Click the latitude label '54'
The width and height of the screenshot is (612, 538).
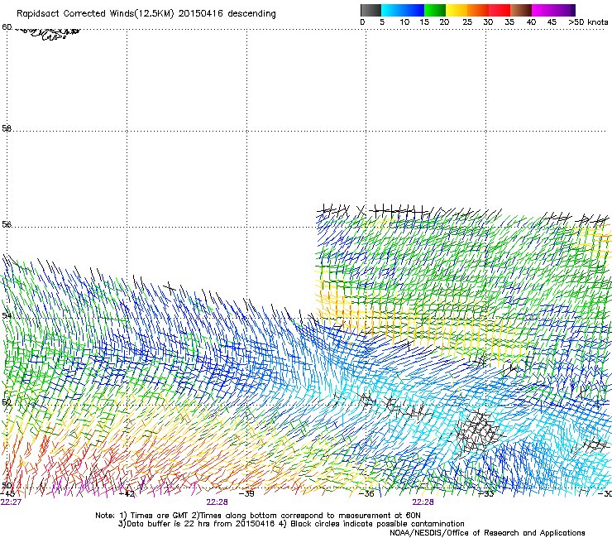[x=7, y=315]
